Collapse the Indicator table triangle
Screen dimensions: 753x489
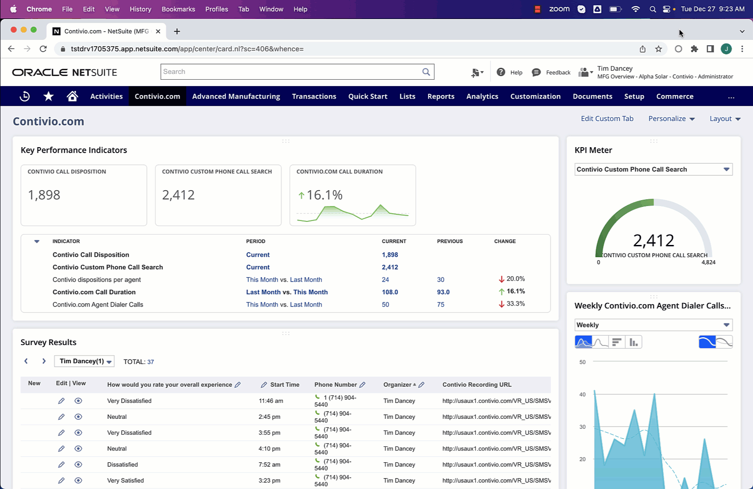[x=37, y=241]
